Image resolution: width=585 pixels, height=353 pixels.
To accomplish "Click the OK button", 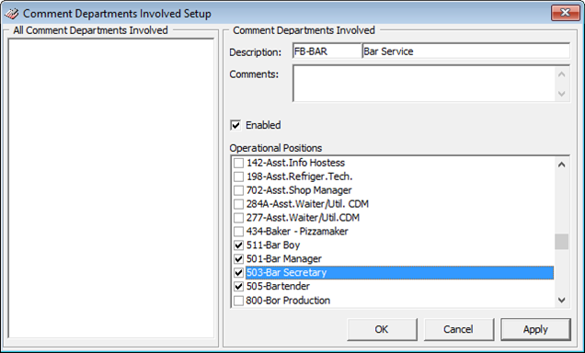I will click(382, 329).
